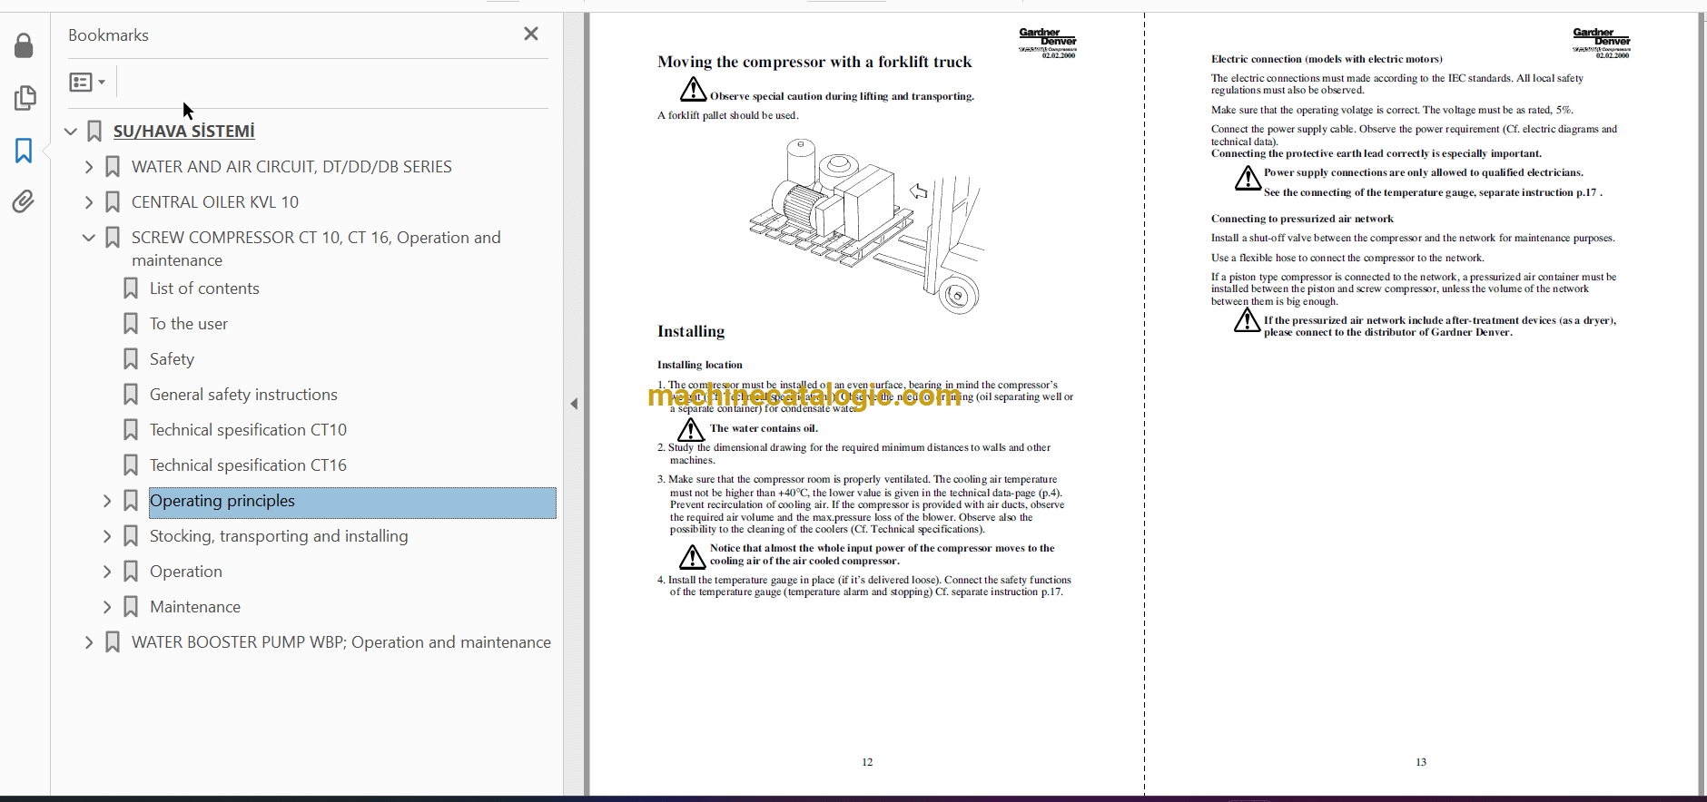Screen dimensions: 1707x802
Task: Collapse the navigation pane with arrow handle
Action: [574, 404]
